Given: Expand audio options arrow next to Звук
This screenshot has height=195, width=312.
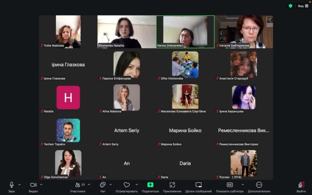Looking at the screenshot, I should pos(19,184).
